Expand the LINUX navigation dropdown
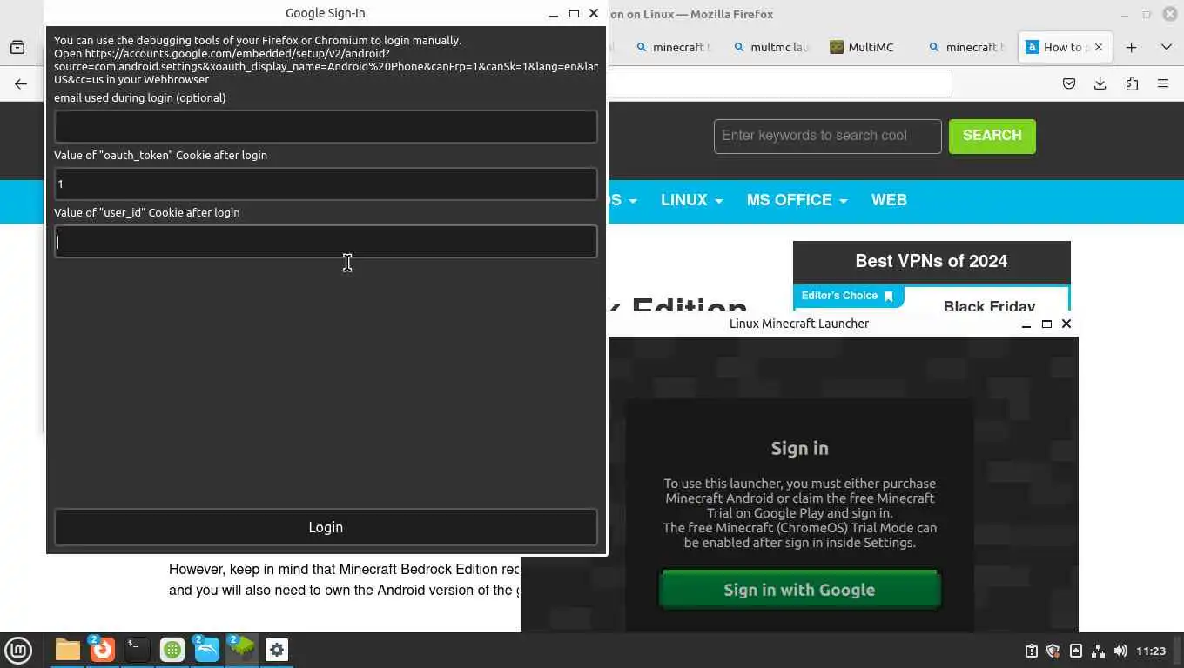The image size is (1184, 668). (691, 200)
